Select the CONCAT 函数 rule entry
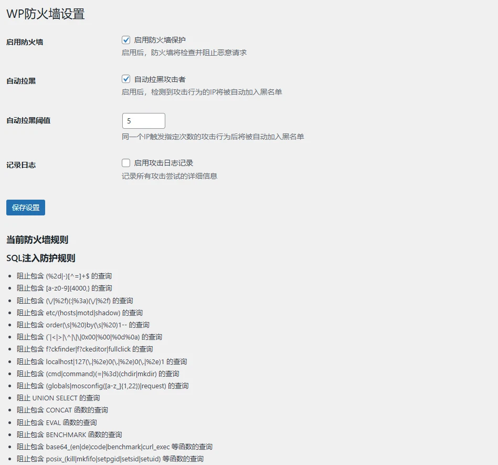Viewport: 498px width, 465px height. point(62,410)
